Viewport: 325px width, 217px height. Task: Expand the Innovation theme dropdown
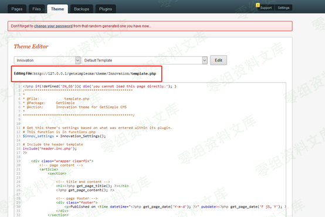click(x=47, y=60)
